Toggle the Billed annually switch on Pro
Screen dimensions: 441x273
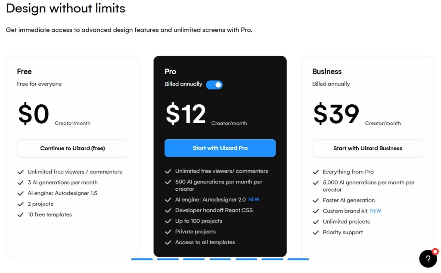(x=214, y=85)
